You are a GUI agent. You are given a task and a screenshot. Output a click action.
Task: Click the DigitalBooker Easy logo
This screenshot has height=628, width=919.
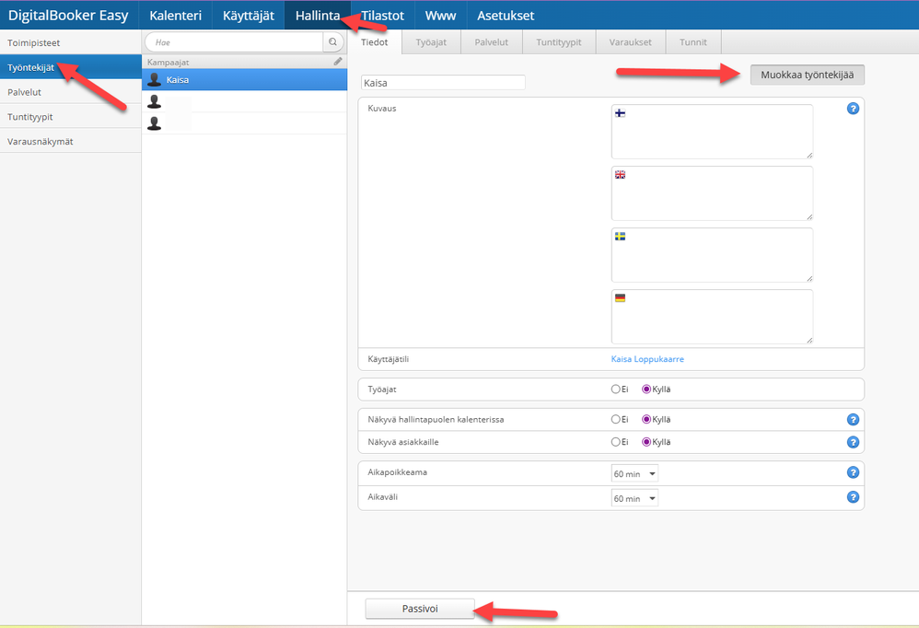point(68,16)
